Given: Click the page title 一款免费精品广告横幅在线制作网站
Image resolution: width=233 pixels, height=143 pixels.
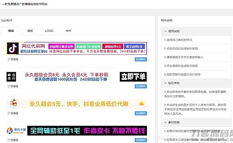Looking at the screenshot, I should pos(25,4).
